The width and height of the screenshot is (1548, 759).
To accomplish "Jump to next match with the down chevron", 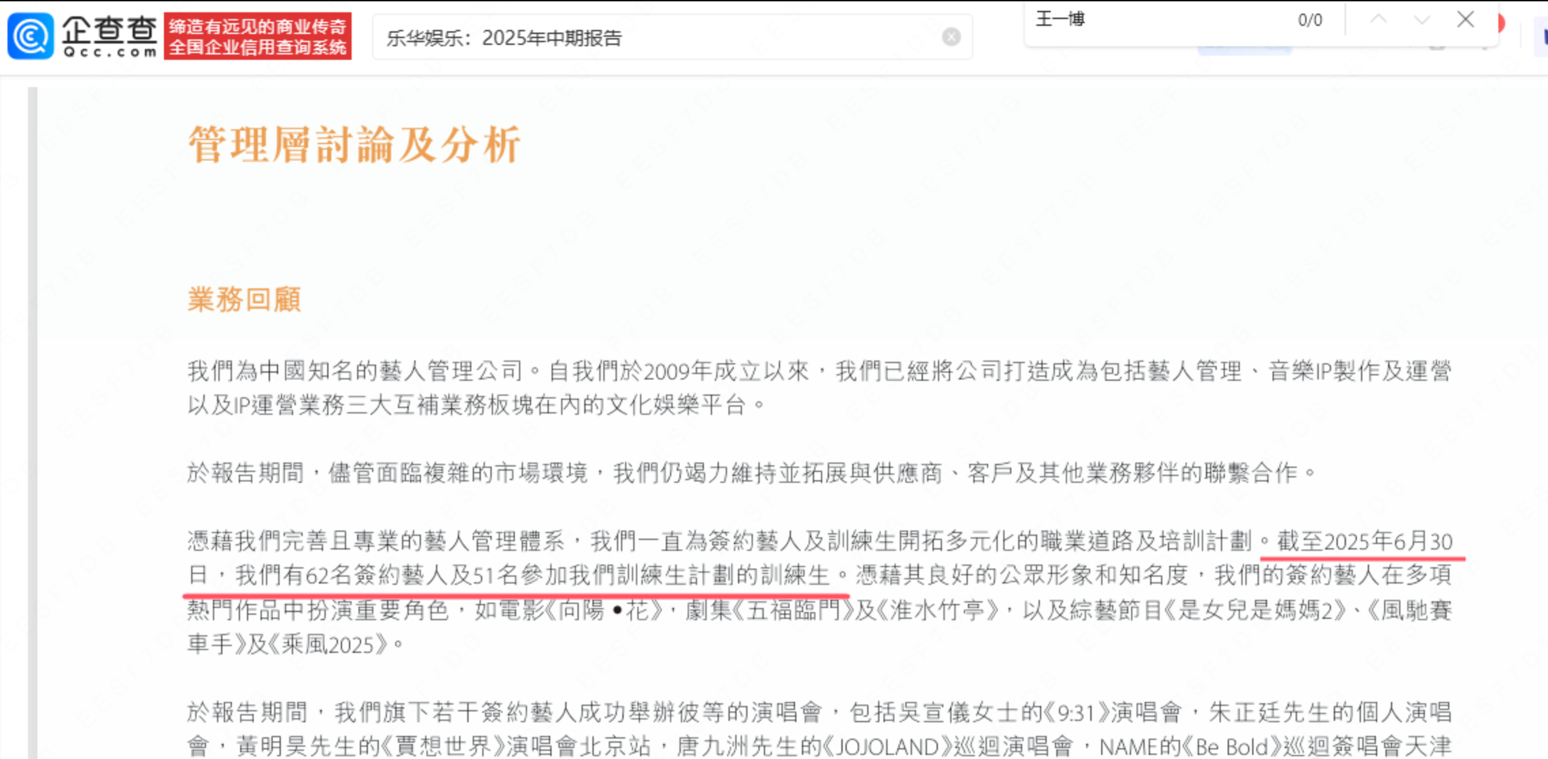I will pos(1422,19).
